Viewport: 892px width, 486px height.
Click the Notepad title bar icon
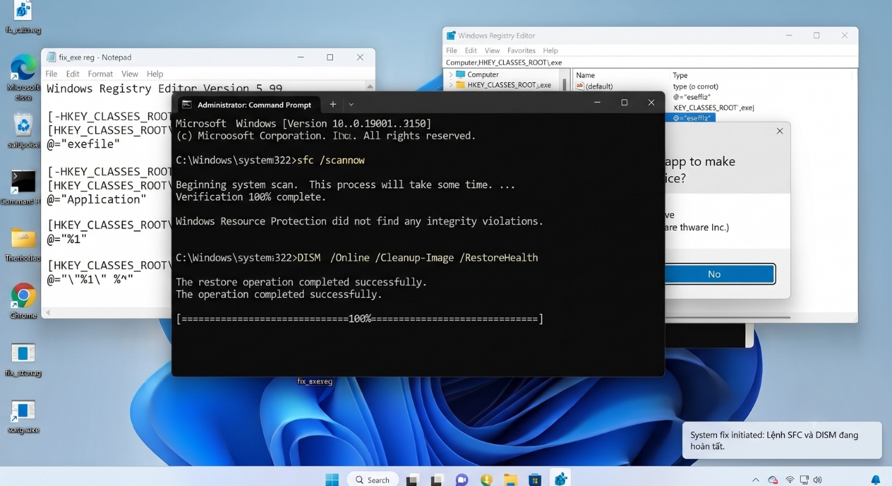coord(51,57)
